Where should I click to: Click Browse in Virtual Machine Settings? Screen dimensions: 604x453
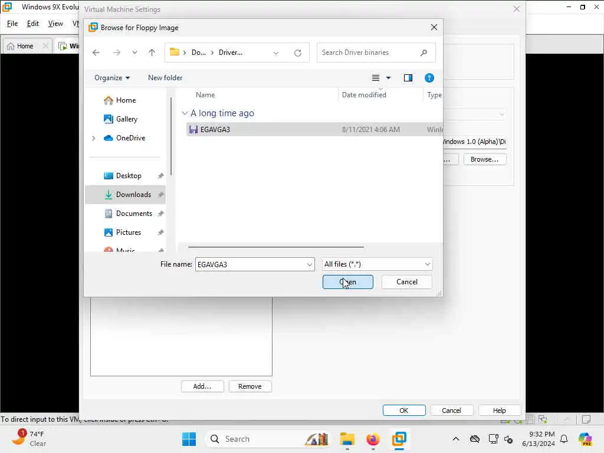(x=485, y=159)
